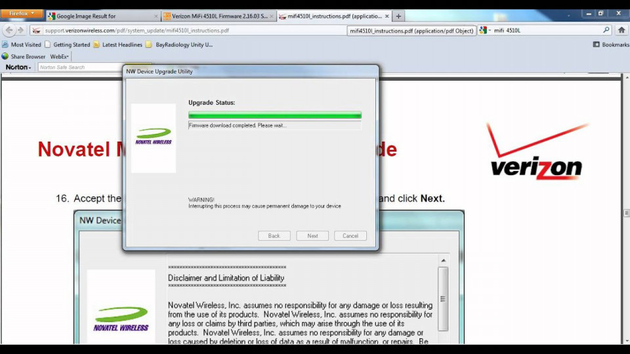Image resolution: width=630 pixels, height=354 pixels.
Task: Go forward with the browser forward arrow
Action: click(x=21, y=30)
